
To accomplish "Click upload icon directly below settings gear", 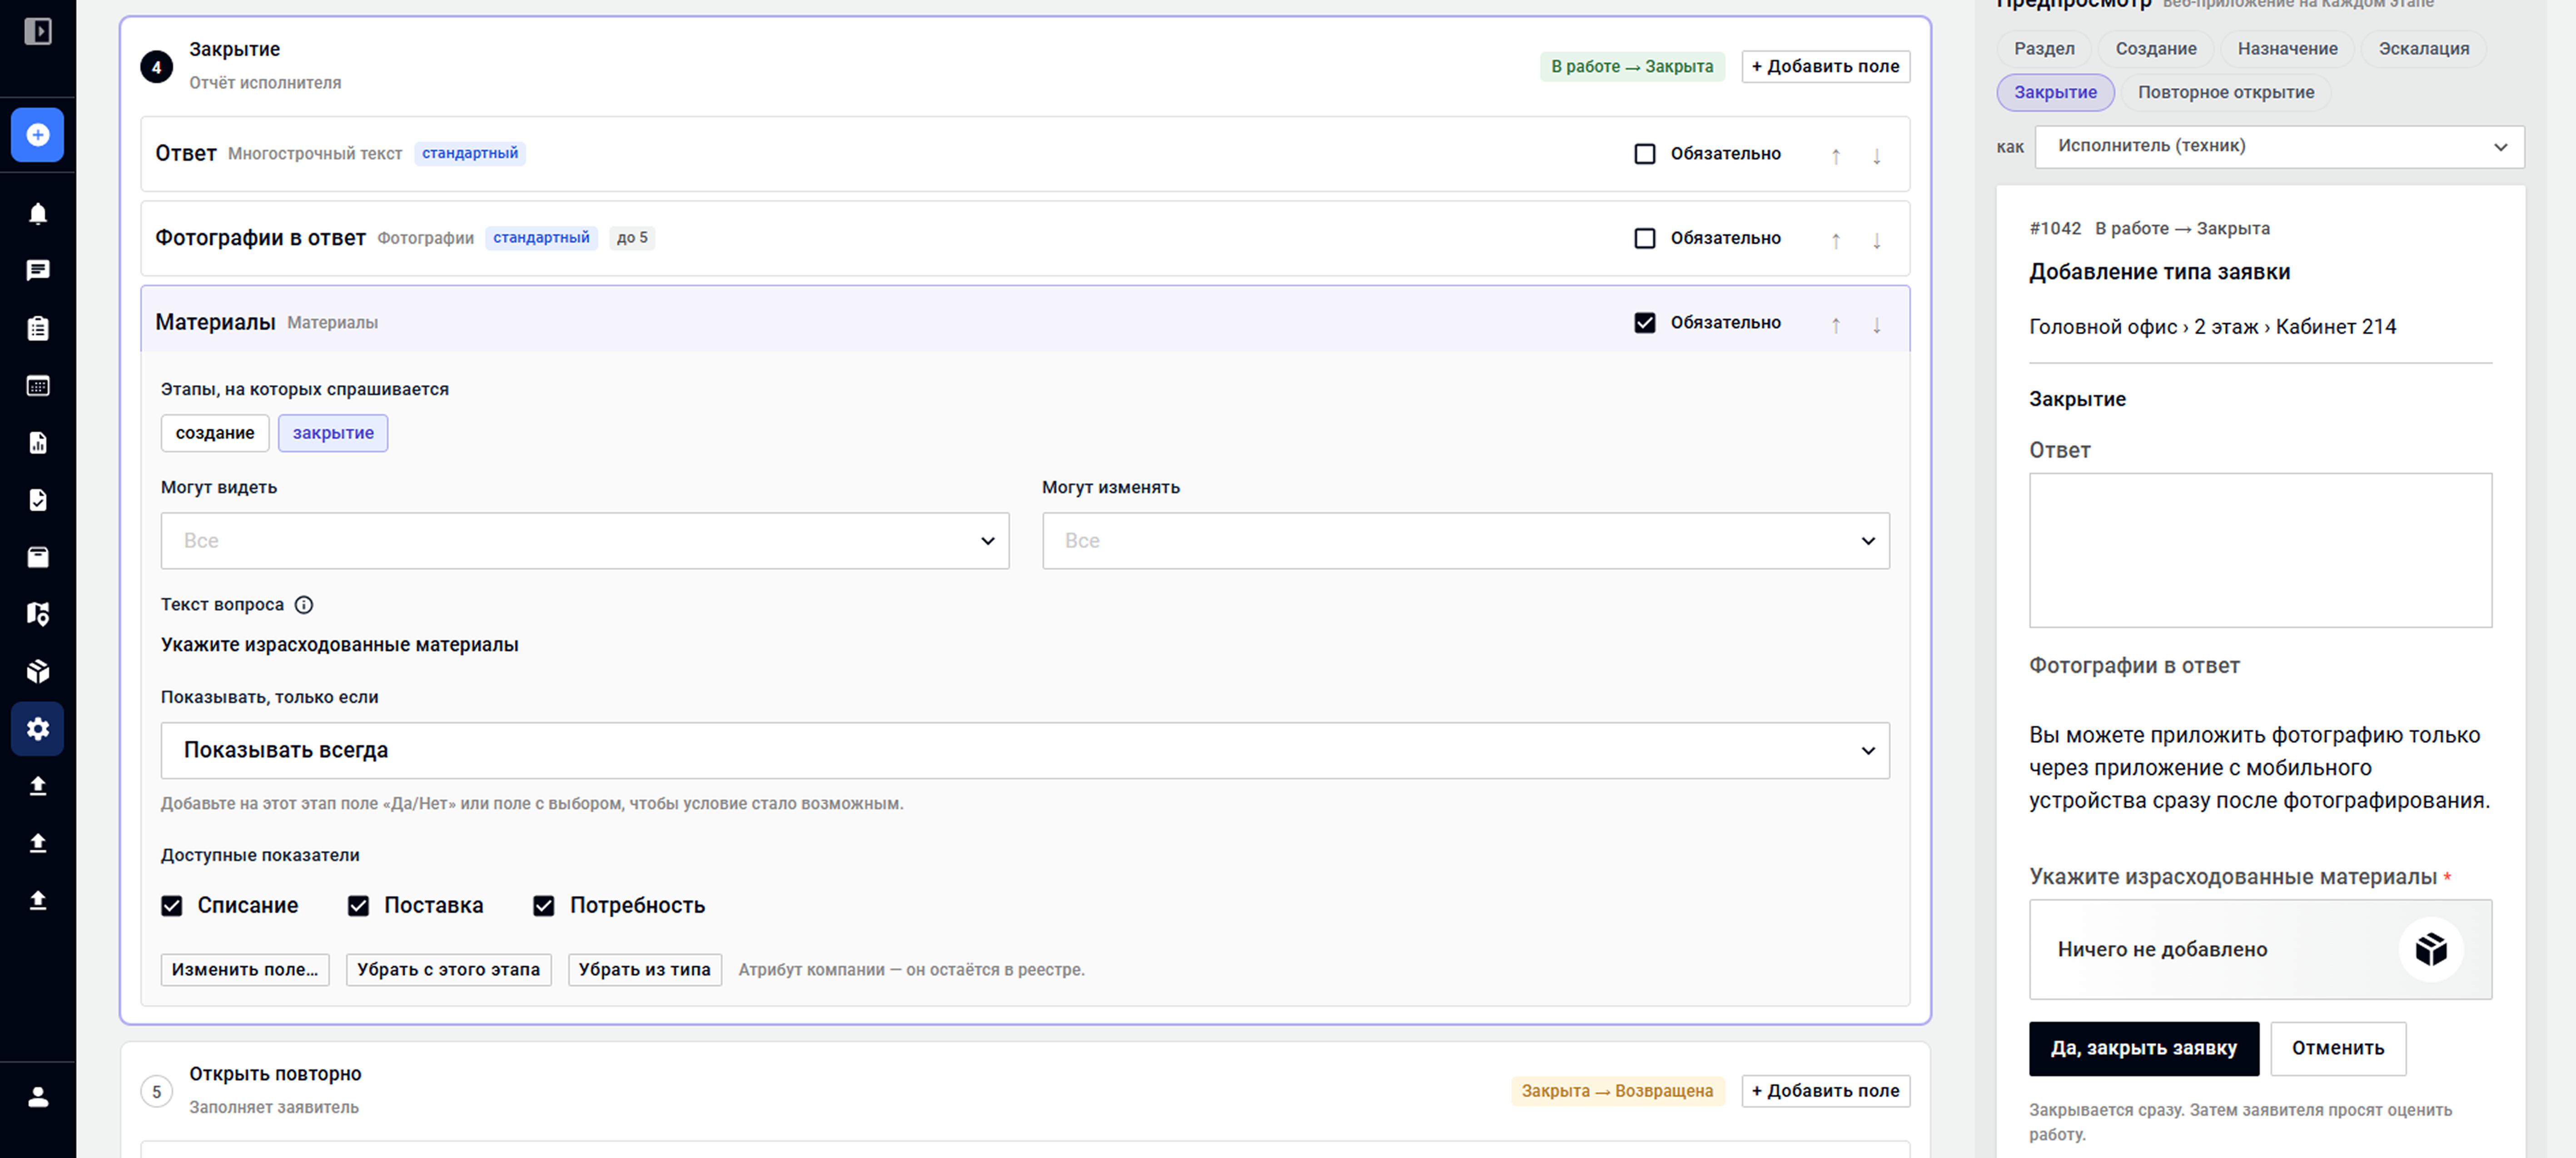I will pyautogui.click(x=38, y=787).
